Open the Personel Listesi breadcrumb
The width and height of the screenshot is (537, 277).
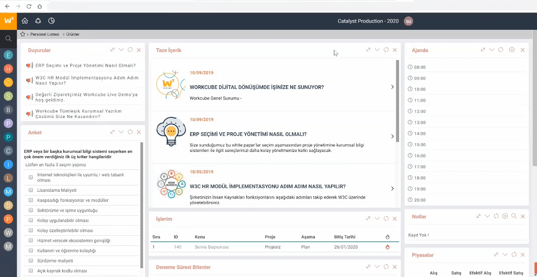[x=45, y=34]
